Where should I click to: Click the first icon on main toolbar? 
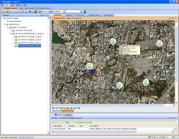tap(3, 12)
